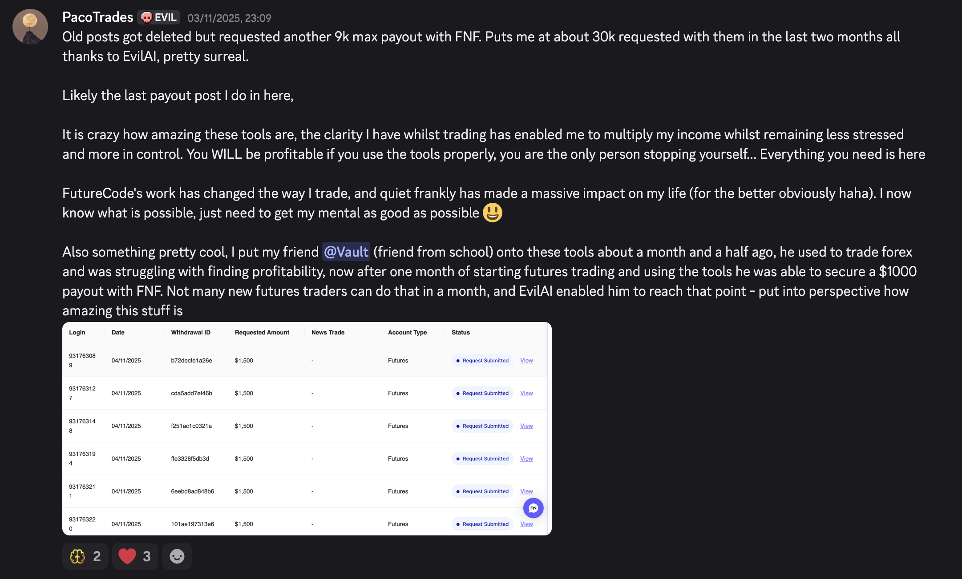Click the blue status dot on the first row

[457, 360]
